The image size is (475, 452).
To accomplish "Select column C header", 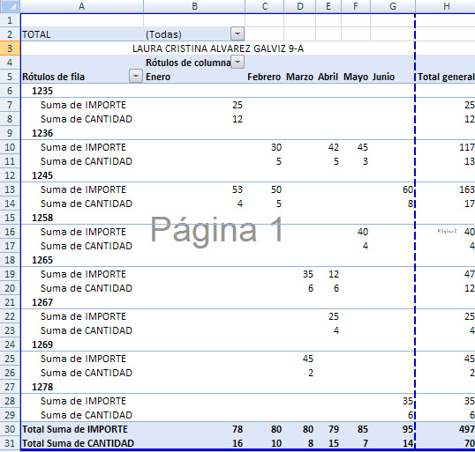I will tap(265, 6).
